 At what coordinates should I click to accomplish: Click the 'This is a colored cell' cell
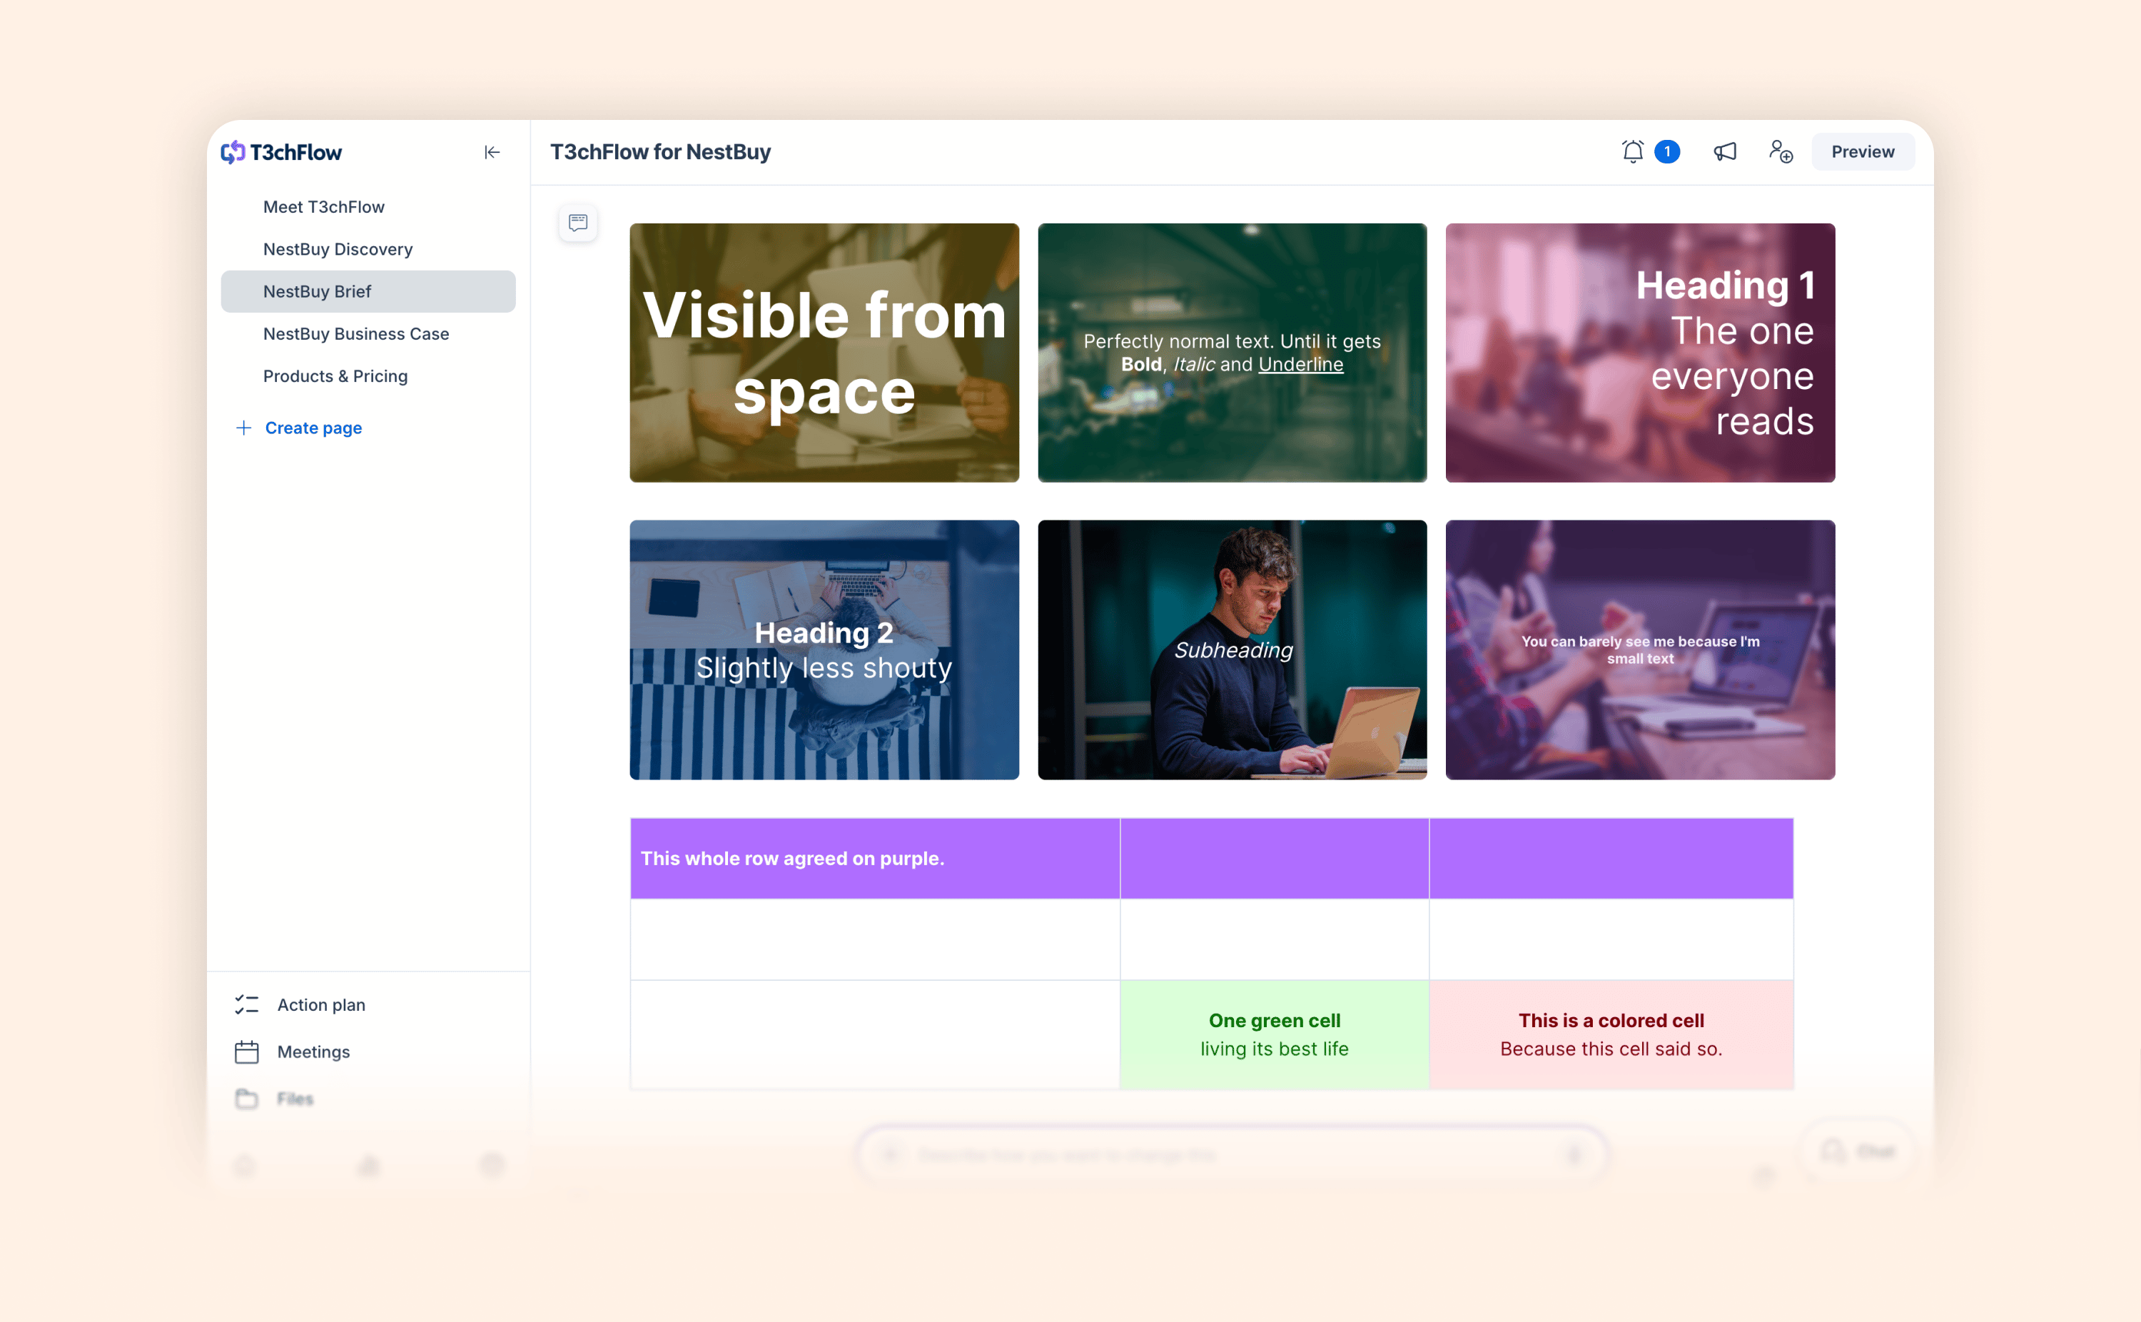pyautogui.click(x=1611, y=1034)
